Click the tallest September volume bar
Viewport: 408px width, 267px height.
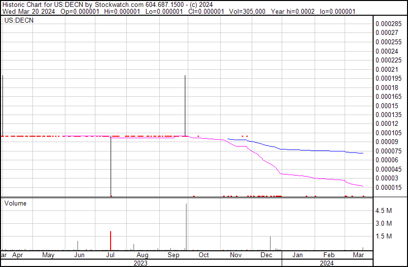[x=186, y=226]
